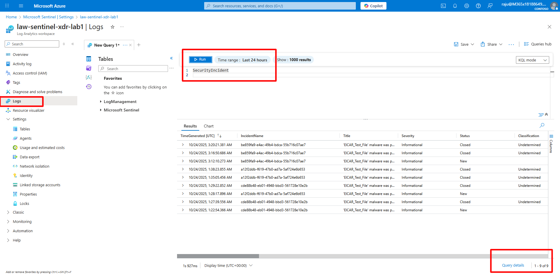Open Tables search options ellipsis

pos(171,68)
